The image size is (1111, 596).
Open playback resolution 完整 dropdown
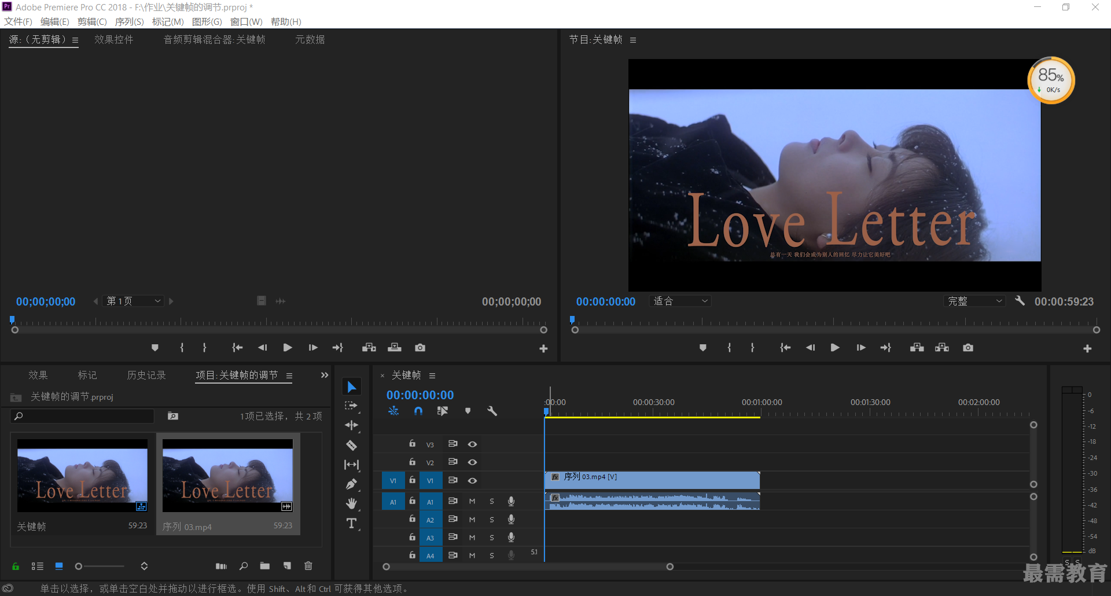point(974,301)
